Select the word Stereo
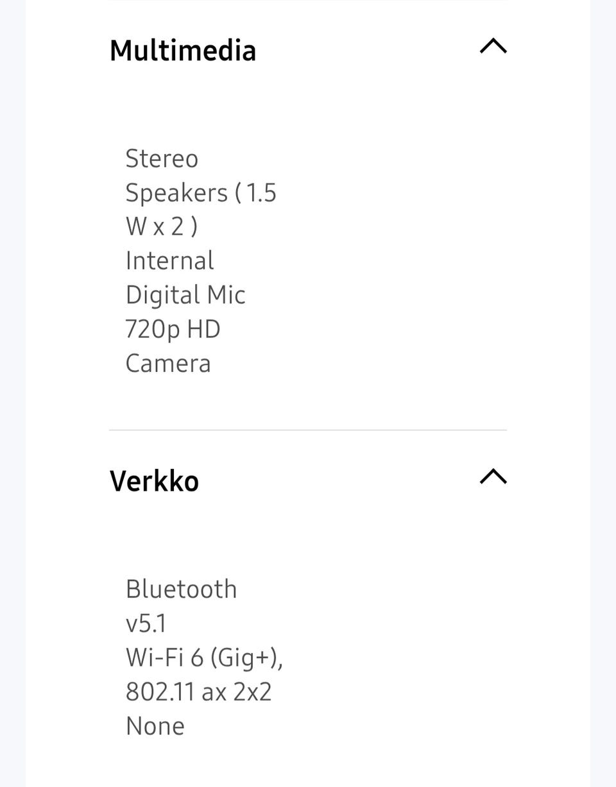The height and width of the screenshot is (787, 616). [162, 158]
